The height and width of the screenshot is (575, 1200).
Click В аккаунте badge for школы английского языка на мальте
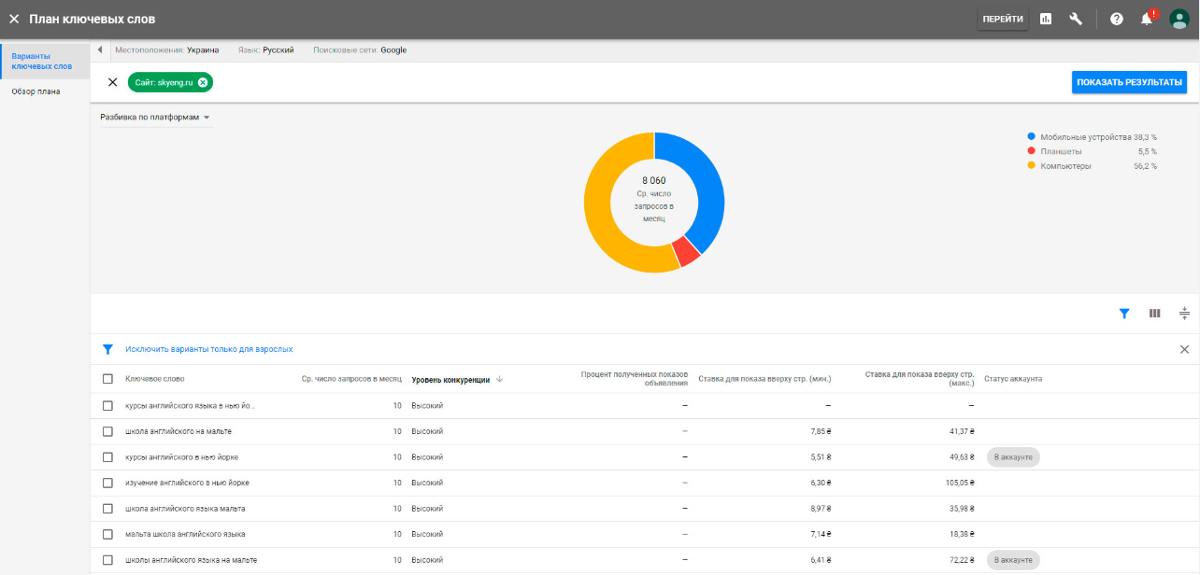(1013, 560)
